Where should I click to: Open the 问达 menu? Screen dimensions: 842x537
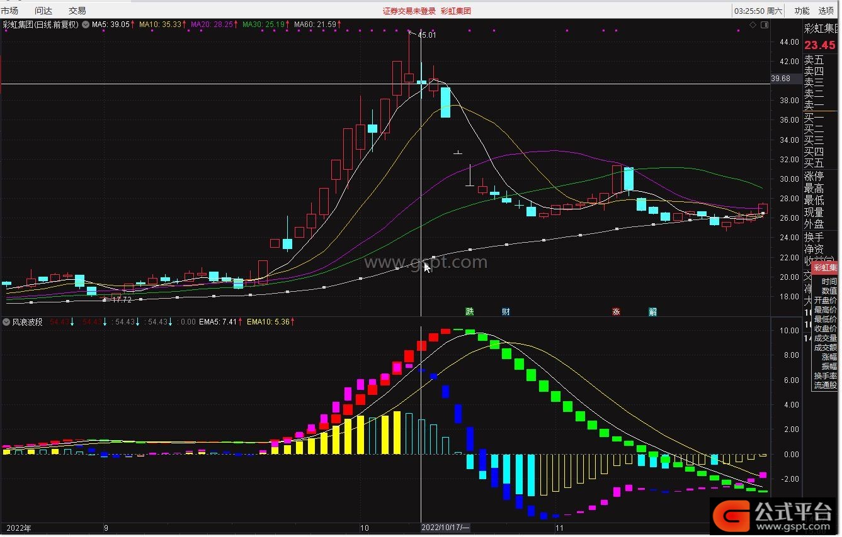click(x=43, y=11)
